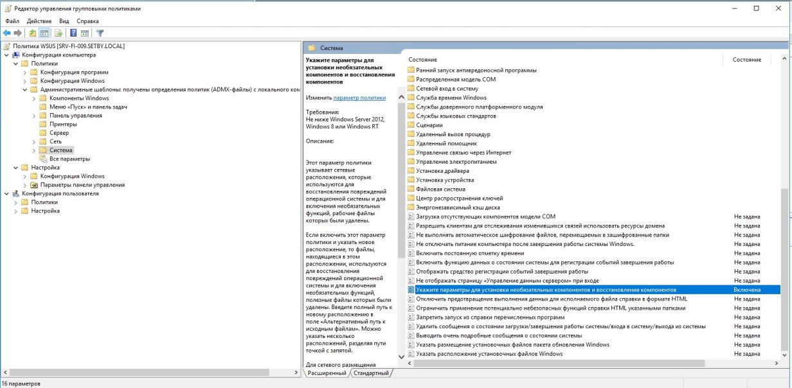The width and height of the screenshot is (792, 388).
Task: Click the show action pane toolbar icon
Action: coord(85,32)
